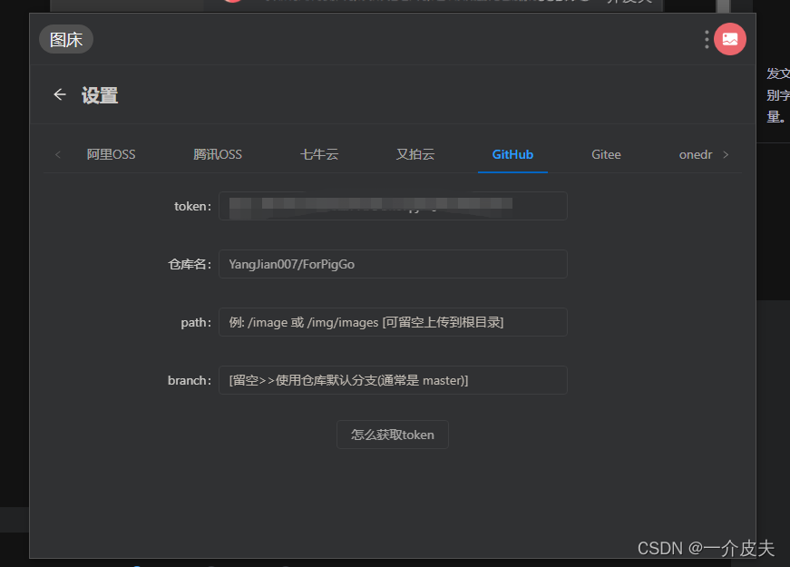Image resolution: width=790 pixels, height=567 pixels.
Task: Click the pink picture icon top right
Action: (x=730, y=39)
